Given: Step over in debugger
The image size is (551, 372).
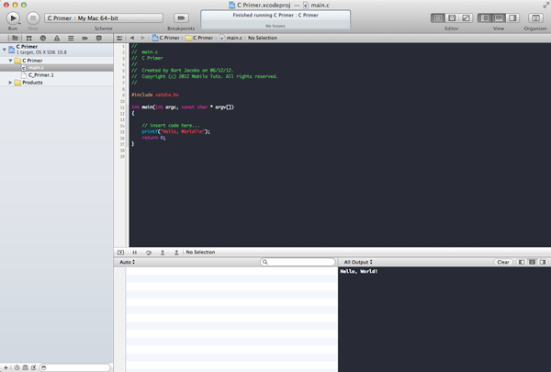Looking at the screenshot, I should (x=149, y=253).
